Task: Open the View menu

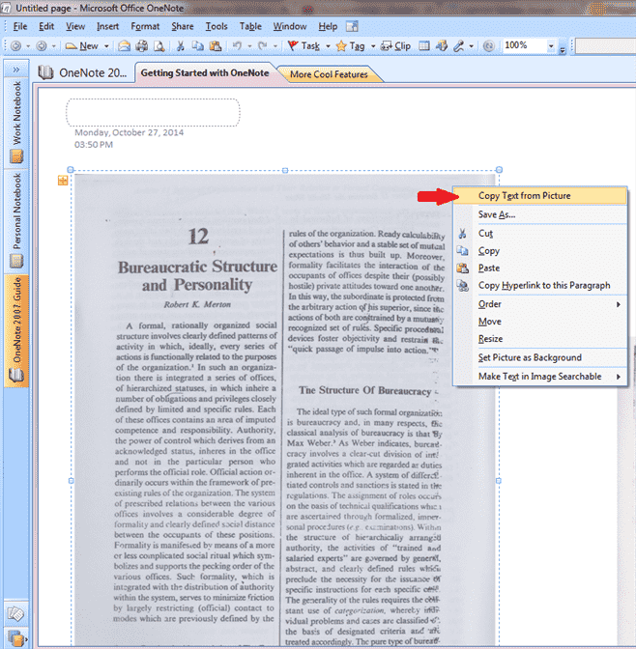Action: click(75, 26)
